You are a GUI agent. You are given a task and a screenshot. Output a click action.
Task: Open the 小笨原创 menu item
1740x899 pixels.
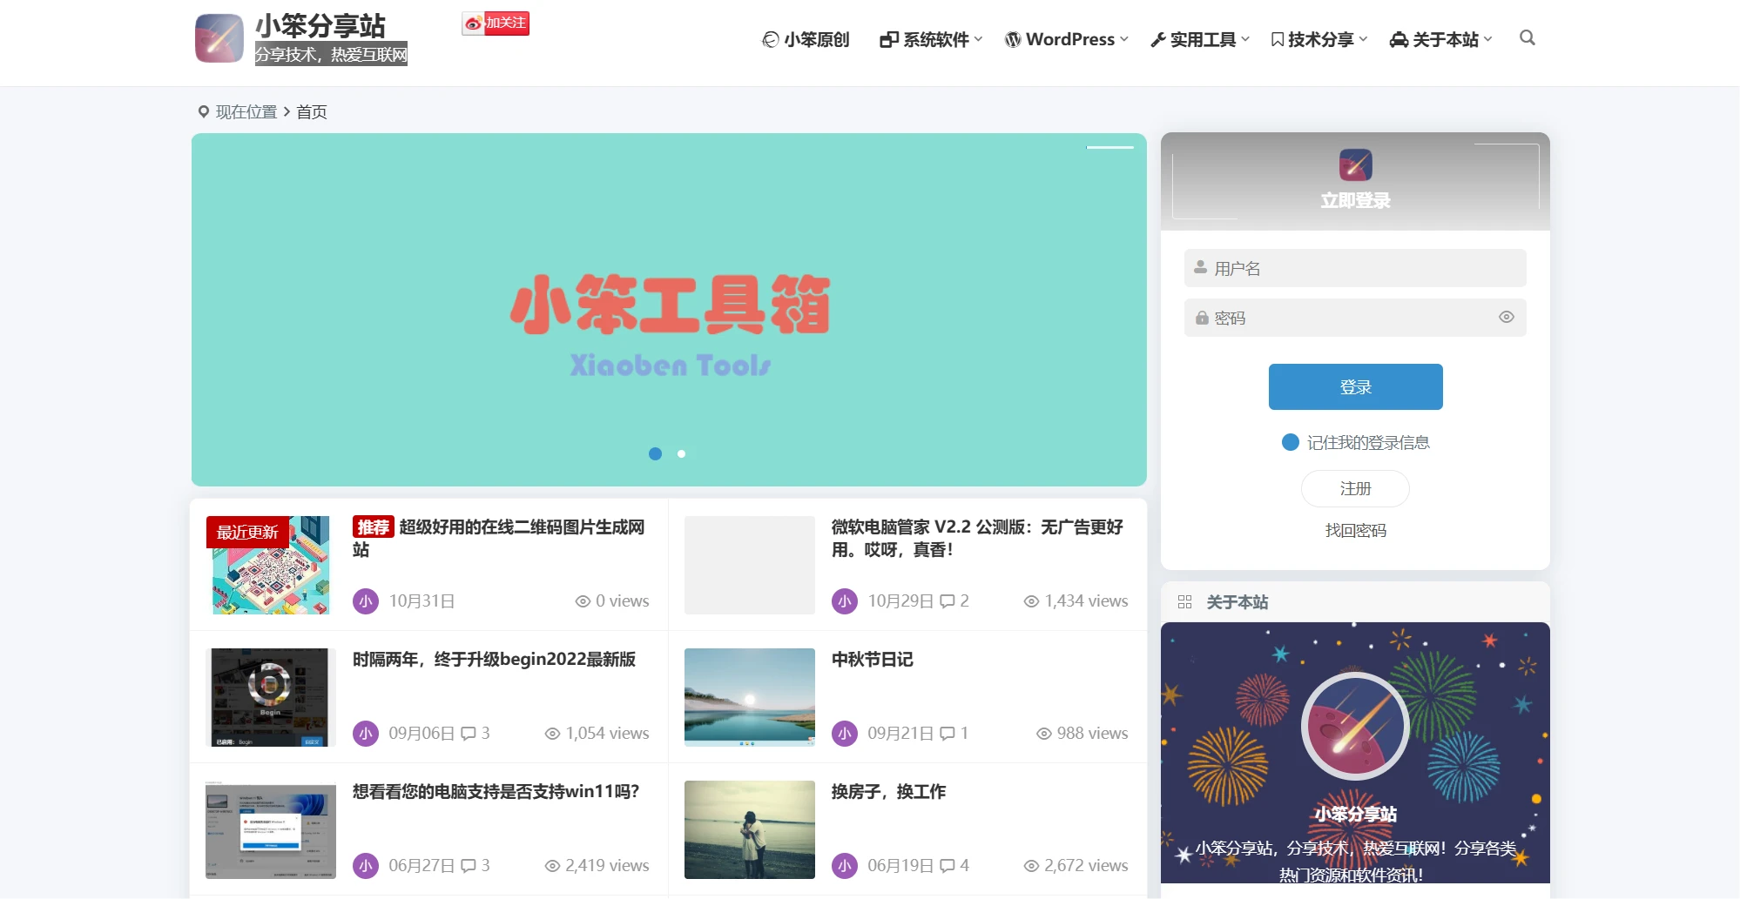806,40
